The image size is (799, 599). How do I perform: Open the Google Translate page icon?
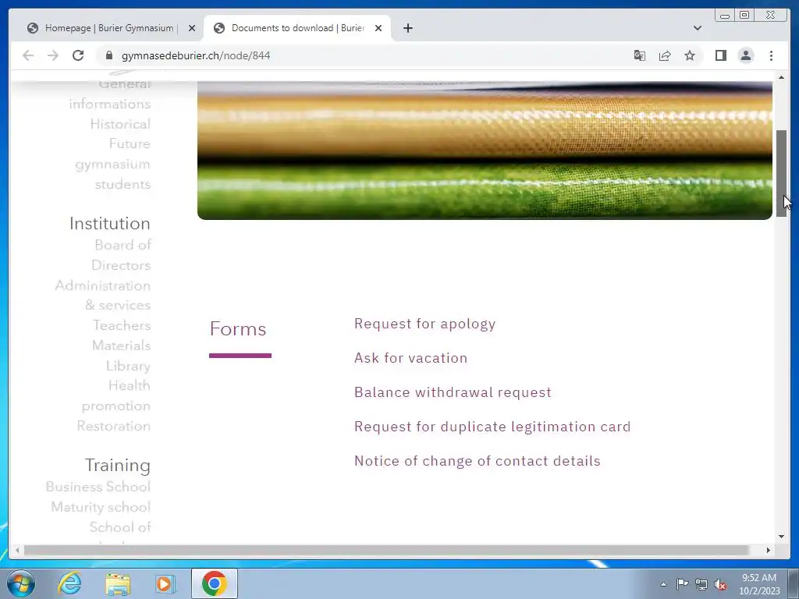tap(640, 55)
